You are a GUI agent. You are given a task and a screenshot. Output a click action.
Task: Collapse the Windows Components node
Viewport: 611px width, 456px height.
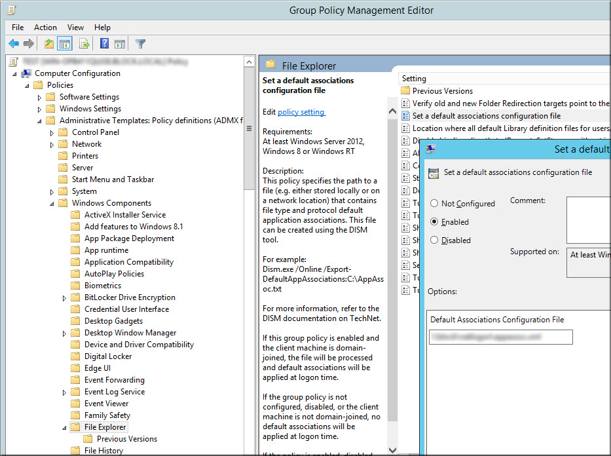[x=52, y=204]
